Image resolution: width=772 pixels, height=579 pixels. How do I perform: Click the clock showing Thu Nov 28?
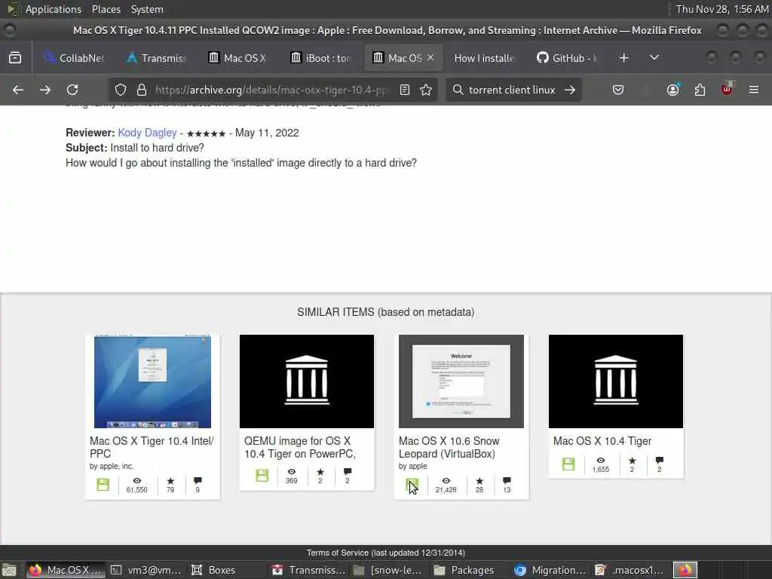(721, 9)
